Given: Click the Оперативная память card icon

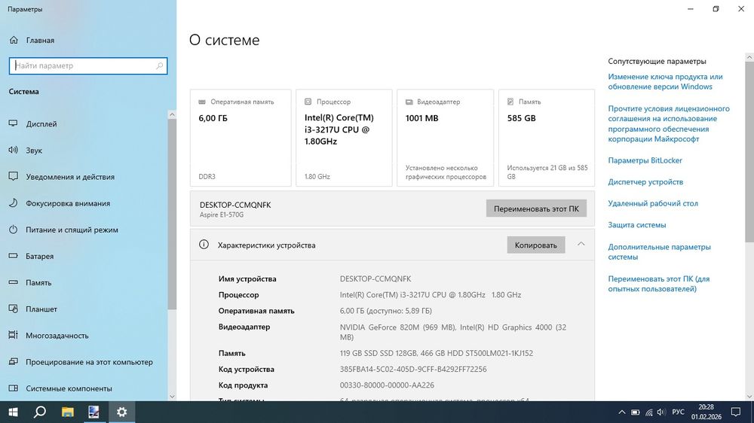Looking at the screenshot, I should pyautogui.click(x=202, y=102).
